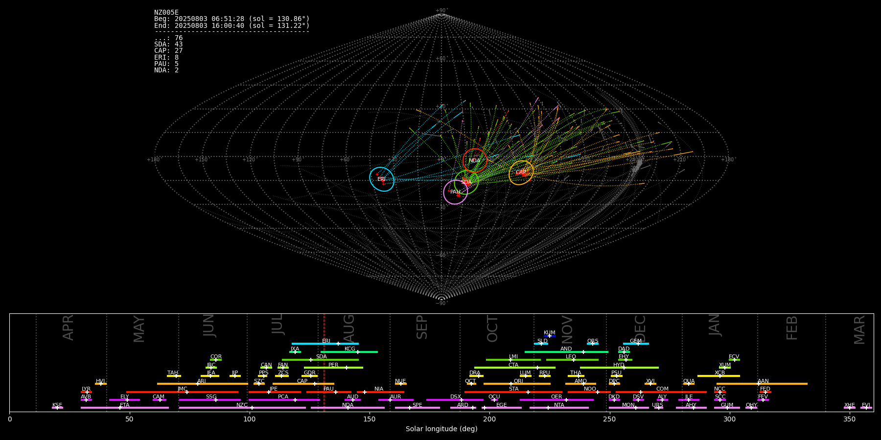Click the EVI shower bar in timeline
881x440 pixels.
(866, 408)
